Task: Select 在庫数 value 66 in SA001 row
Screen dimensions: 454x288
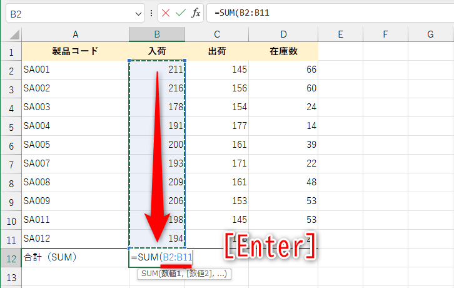Action: pyautogui.click(x=283, y=69)
